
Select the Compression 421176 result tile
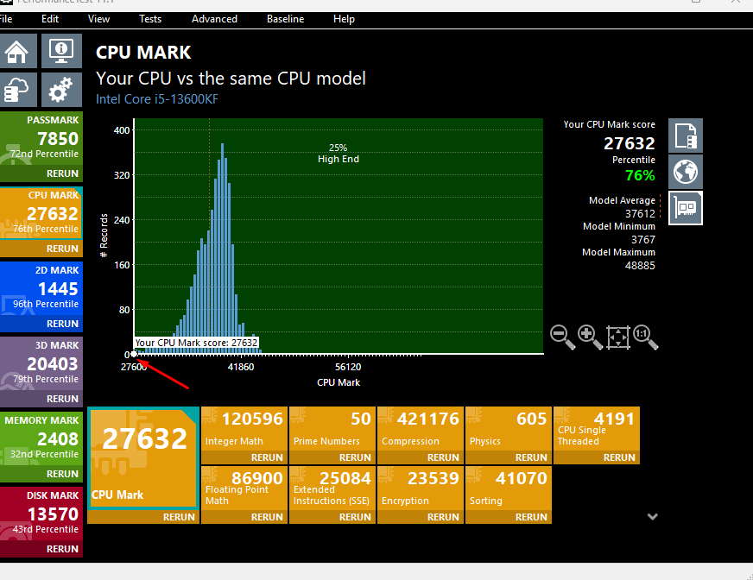(421, 429)
